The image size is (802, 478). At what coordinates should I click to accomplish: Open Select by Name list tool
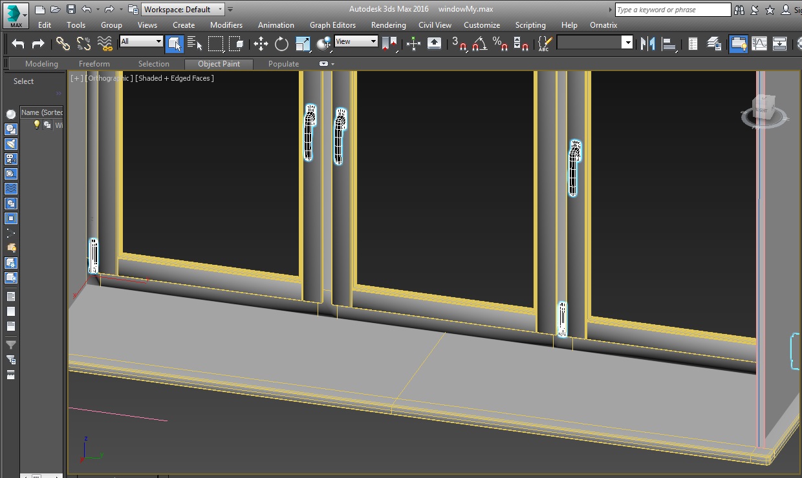click(195, 43)
